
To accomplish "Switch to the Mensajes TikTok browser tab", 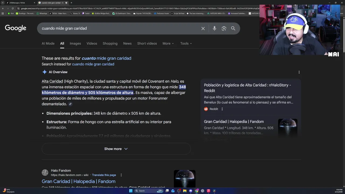I will click(x=21, y=3).
